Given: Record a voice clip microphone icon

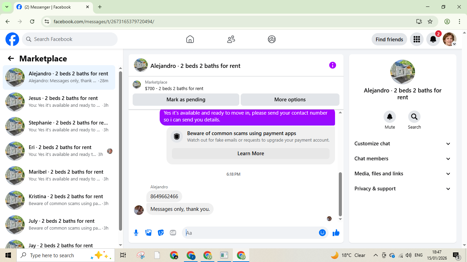Looking at the screenshot, I should click(x=136, y=233).
